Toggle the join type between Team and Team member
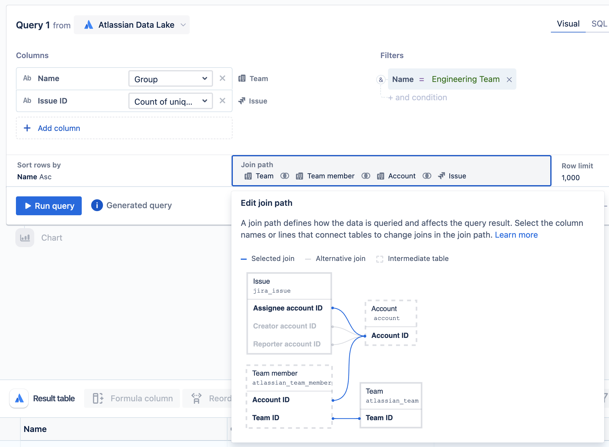The width and height of the screenshot is (609, 447). point(285,176)
